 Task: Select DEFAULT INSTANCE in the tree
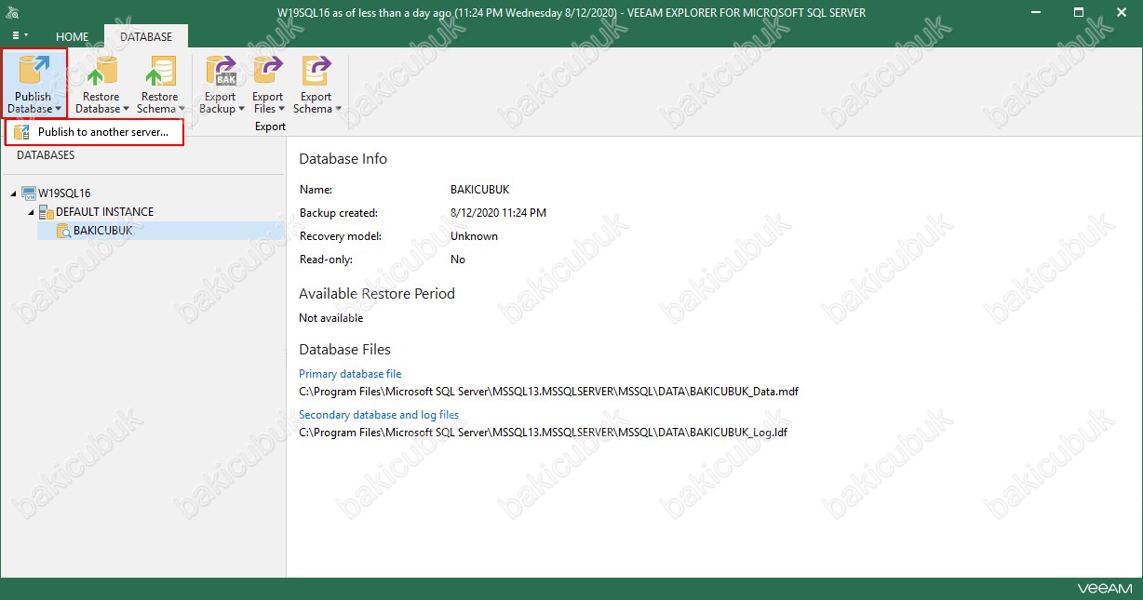tap(105, 212)
